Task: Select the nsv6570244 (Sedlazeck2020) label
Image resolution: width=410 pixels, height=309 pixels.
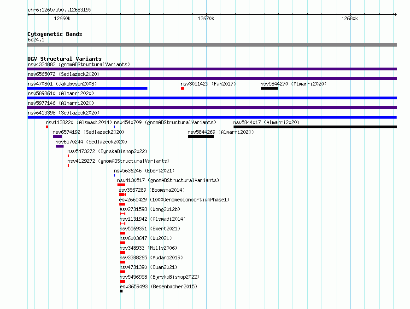Action: click(x=91, y=142)
